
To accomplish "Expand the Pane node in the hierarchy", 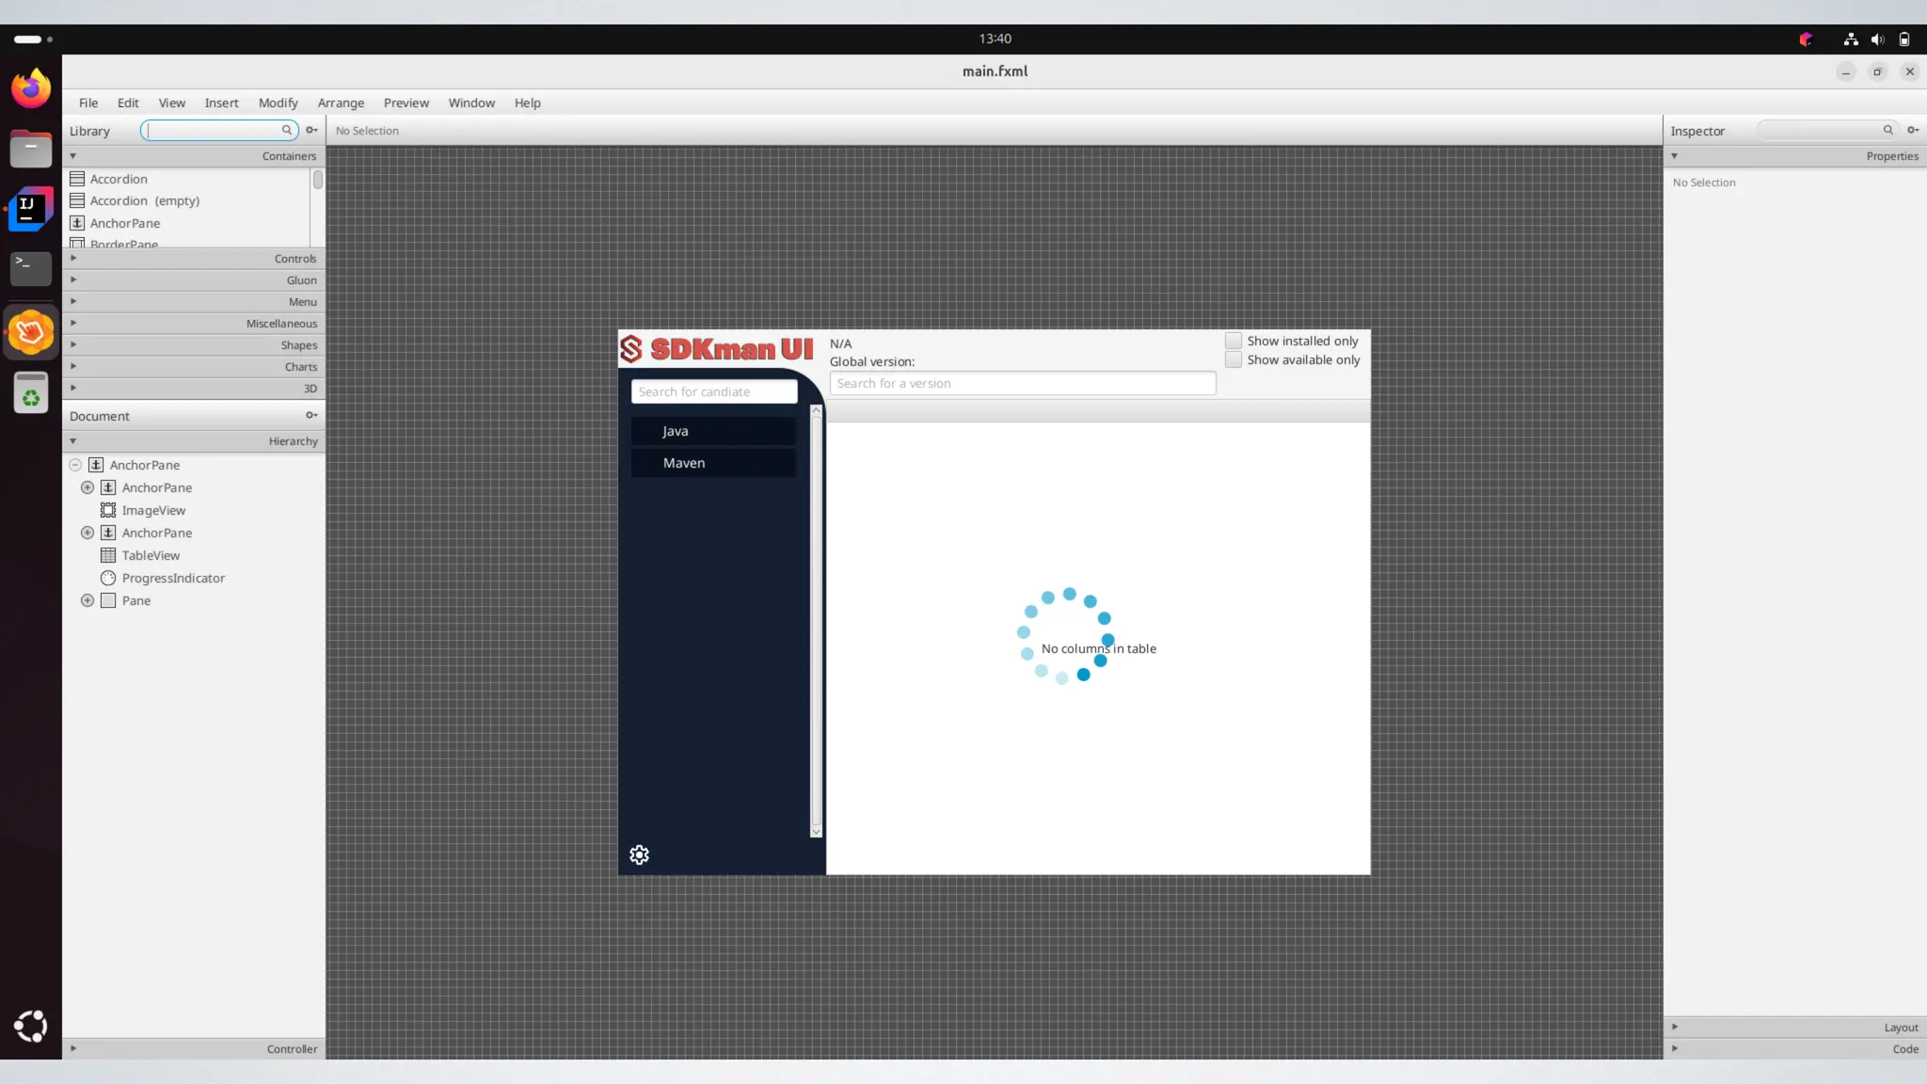I will point(88,600).
